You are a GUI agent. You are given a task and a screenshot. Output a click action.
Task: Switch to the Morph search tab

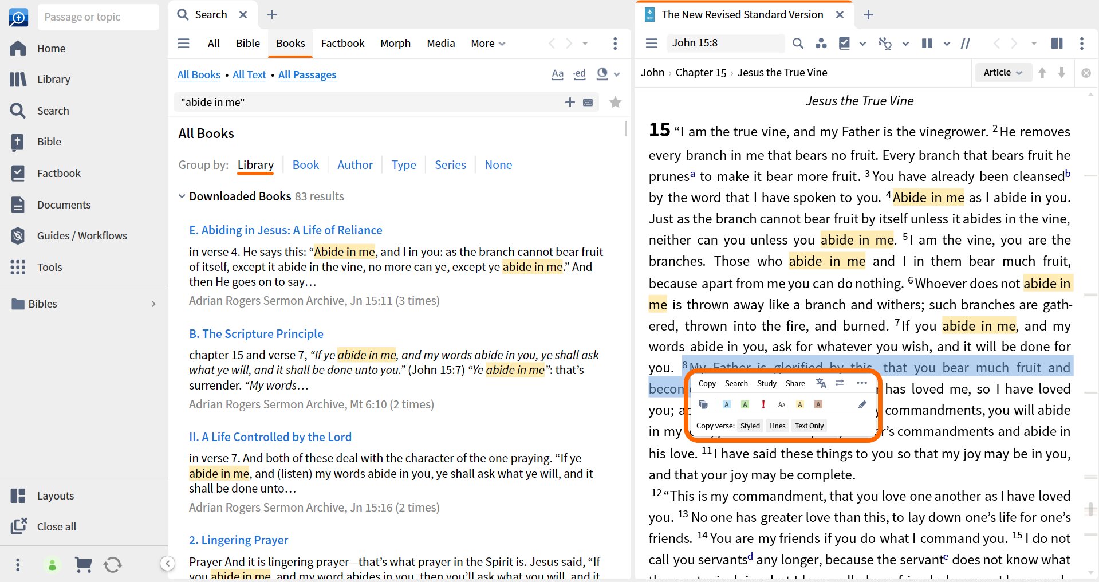(395, 43)
